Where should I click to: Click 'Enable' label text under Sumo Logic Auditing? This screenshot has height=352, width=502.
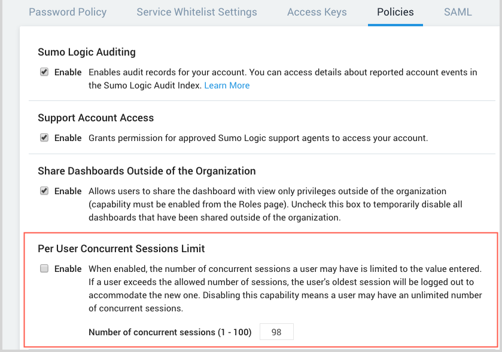click(x=68, y=72)
